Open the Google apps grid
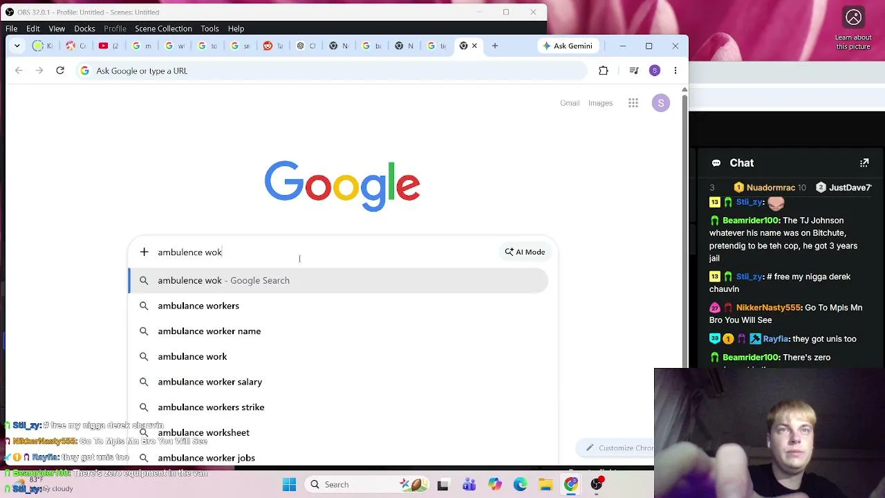Screen dimensions: 885x498 coord(633,103)
